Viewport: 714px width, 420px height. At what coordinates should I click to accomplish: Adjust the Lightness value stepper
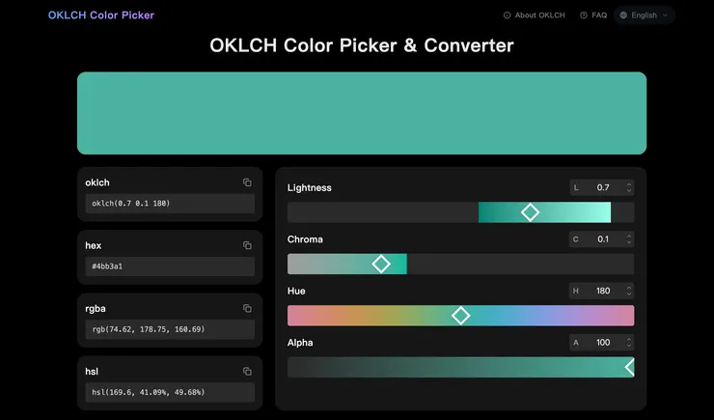[629, 187]
